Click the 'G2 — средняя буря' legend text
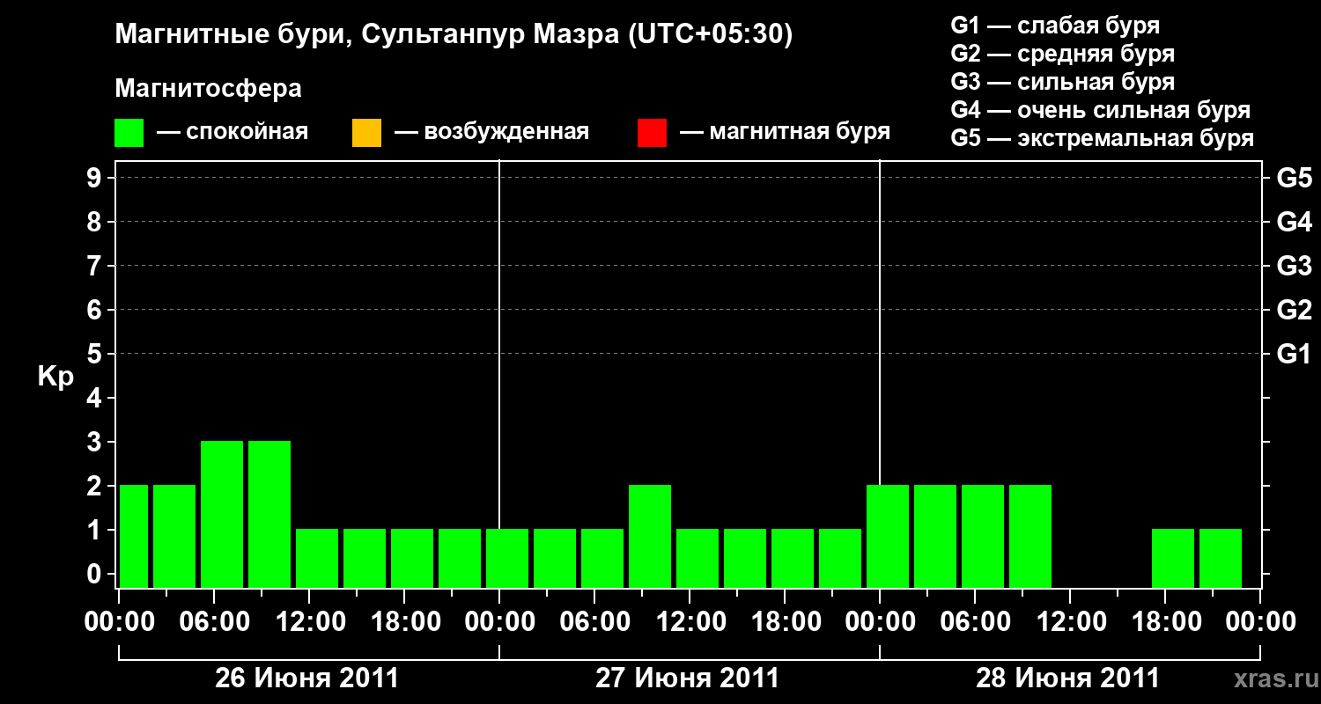This screenshot has height=704, width=1321. click(1063, 54)
